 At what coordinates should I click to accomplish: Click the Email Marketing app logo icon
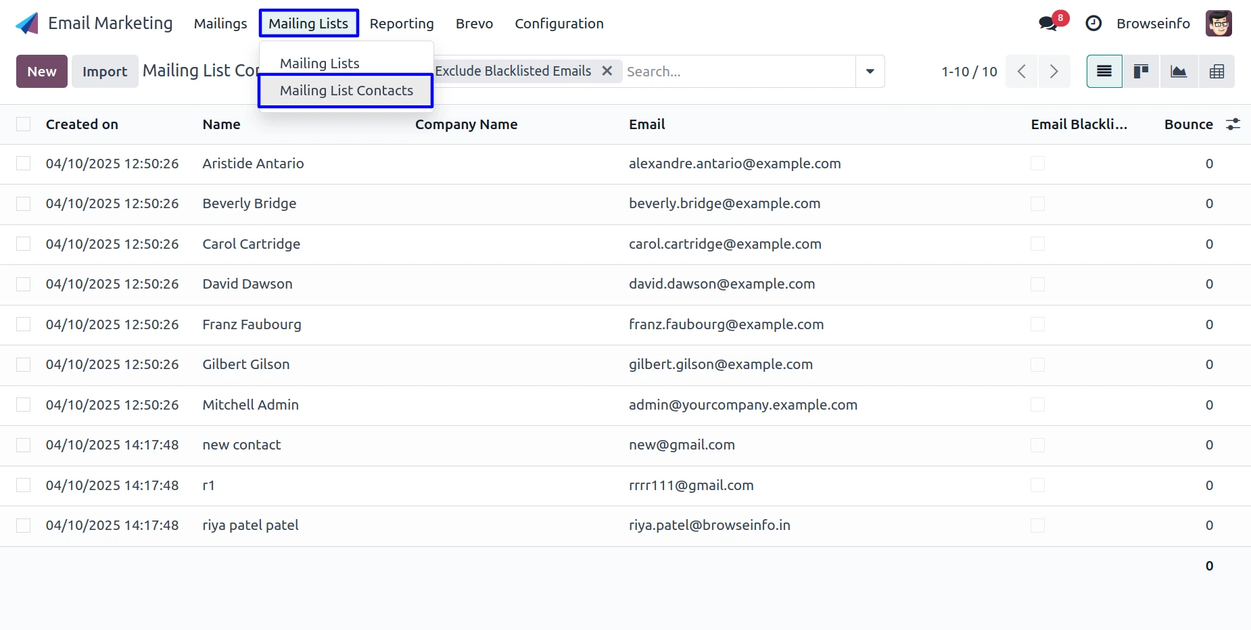click(27, 24)
